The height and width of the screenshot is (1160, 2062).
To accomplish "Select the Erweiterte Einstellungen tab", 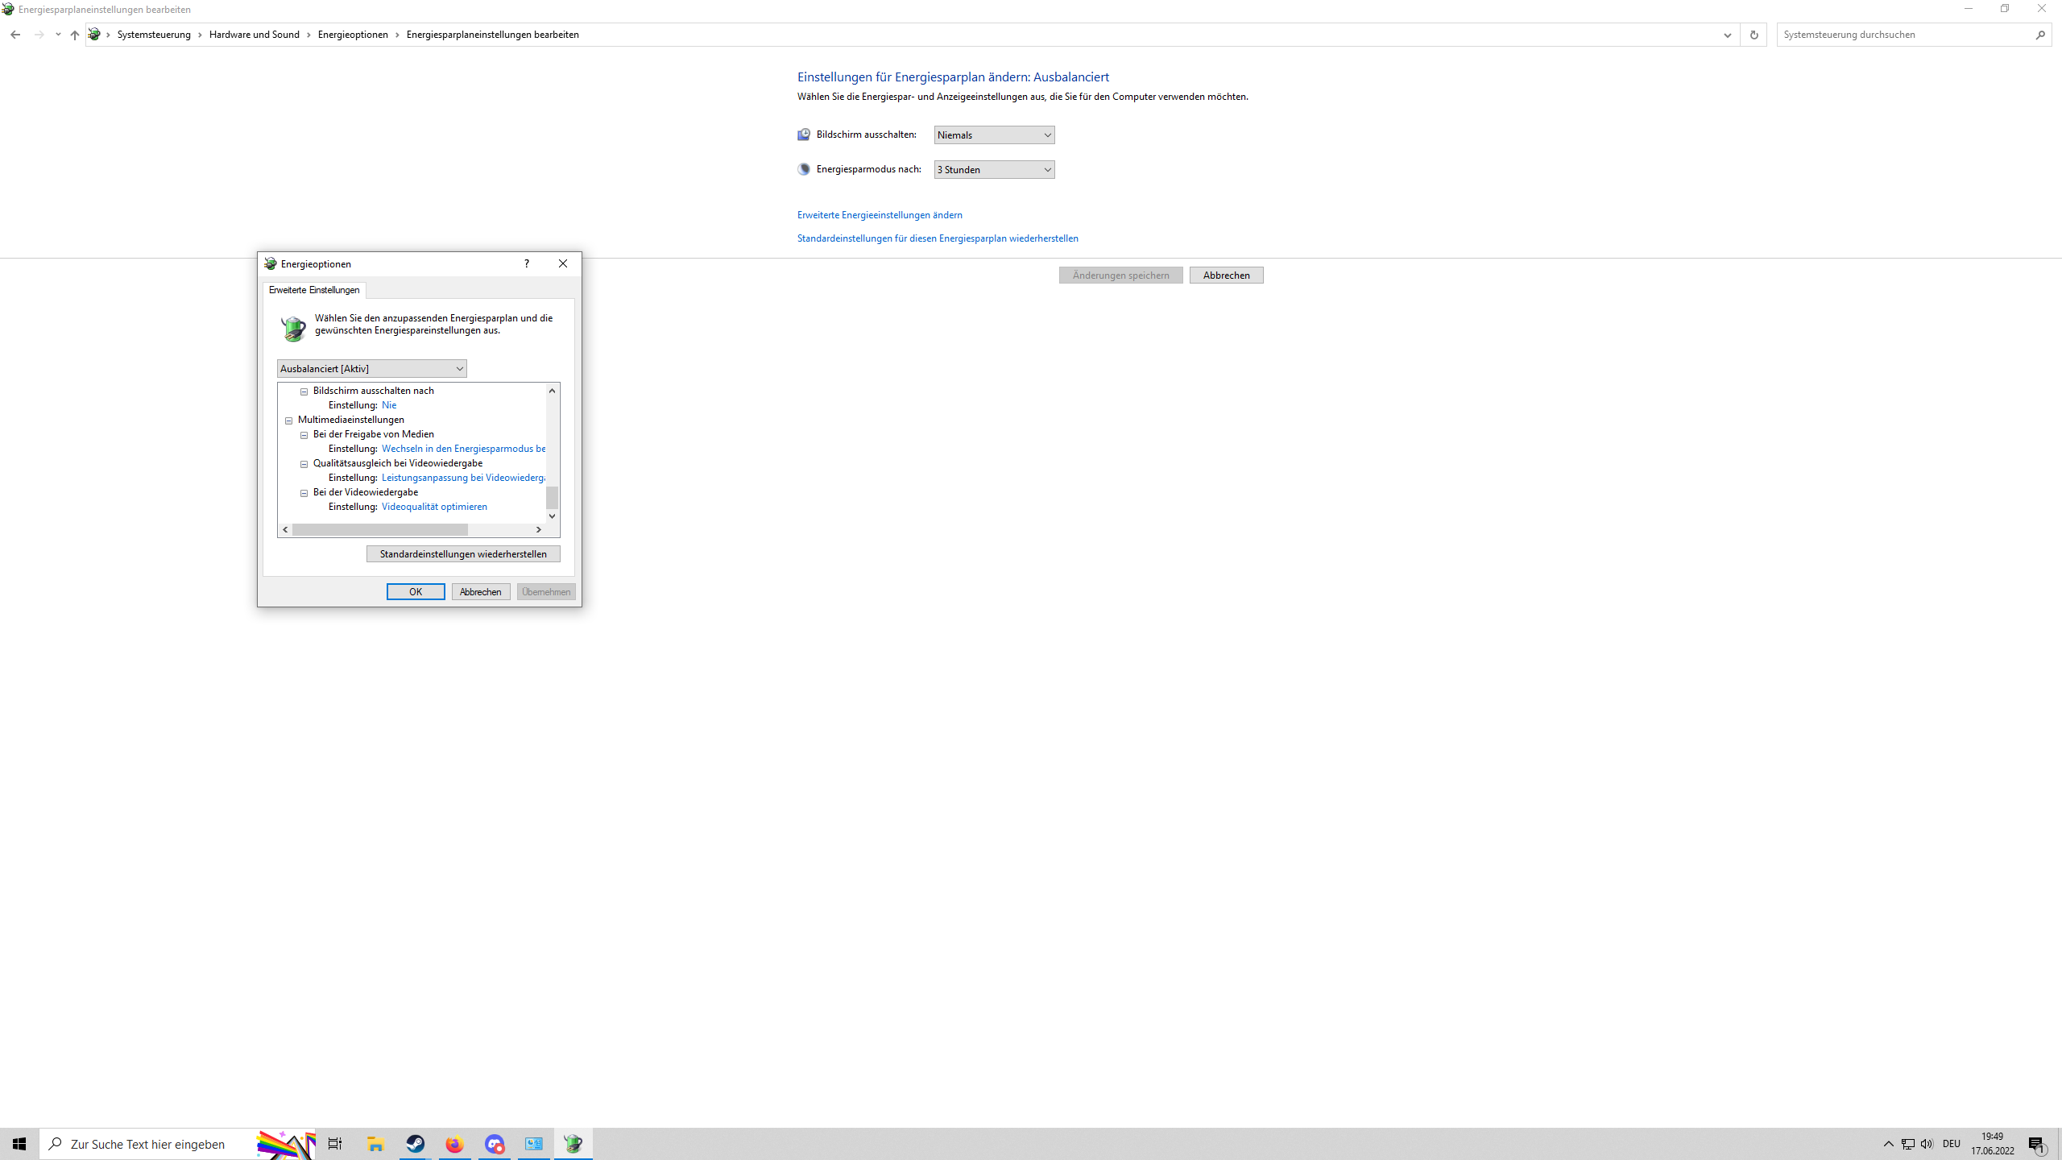I will pyautogui.click(x=314, y=290).
